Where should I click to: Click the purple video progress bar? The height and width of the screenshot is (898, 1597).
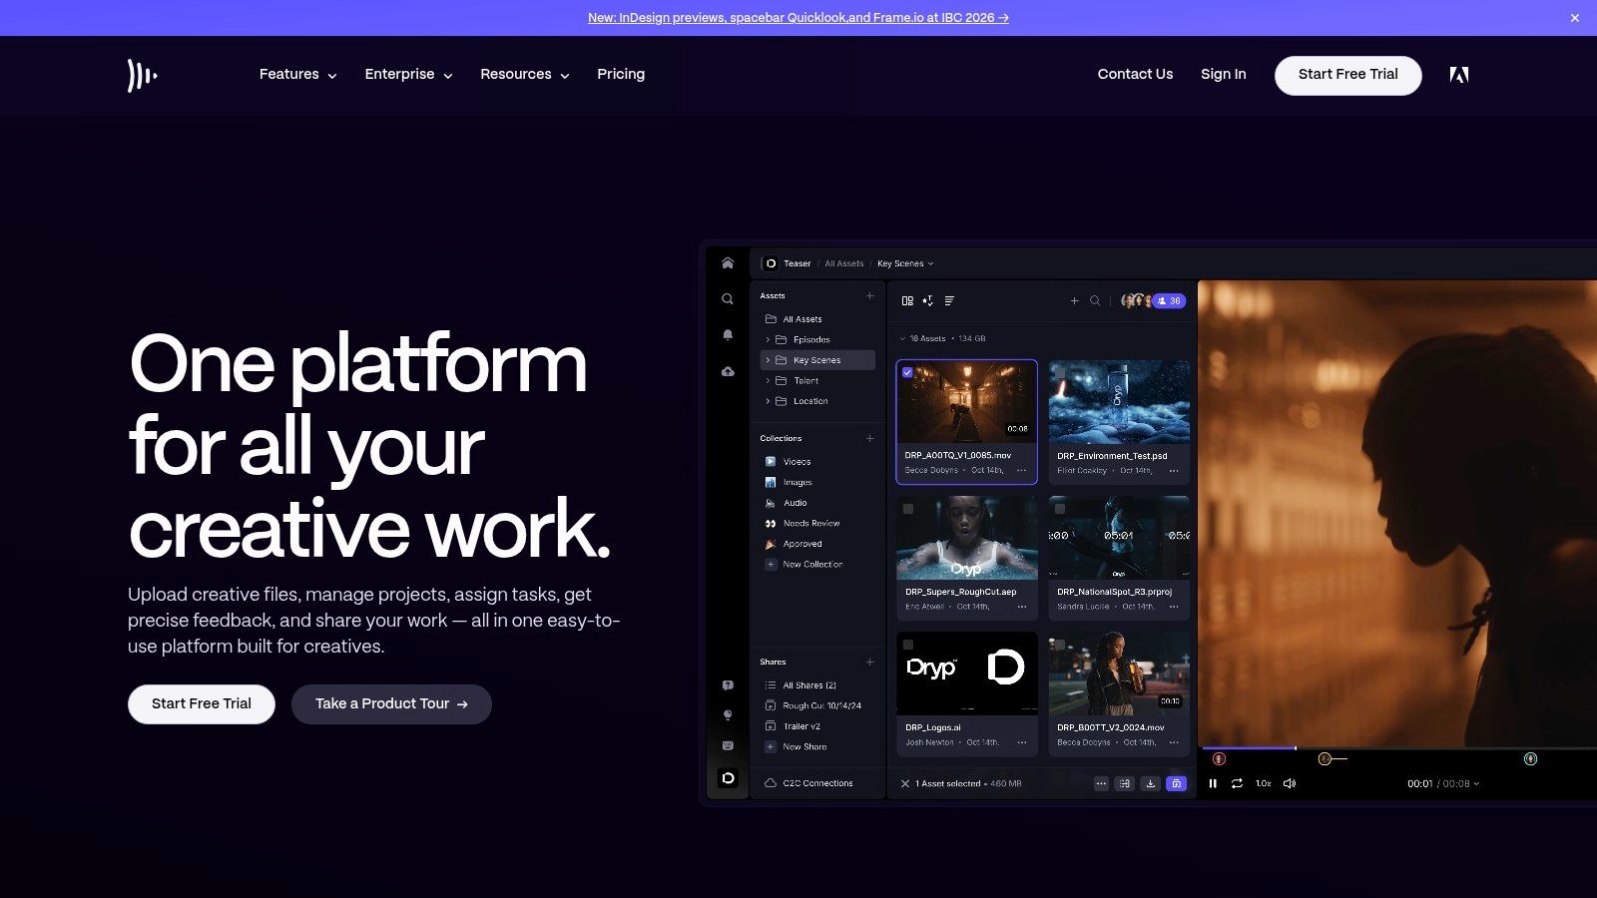(1249, 747)
